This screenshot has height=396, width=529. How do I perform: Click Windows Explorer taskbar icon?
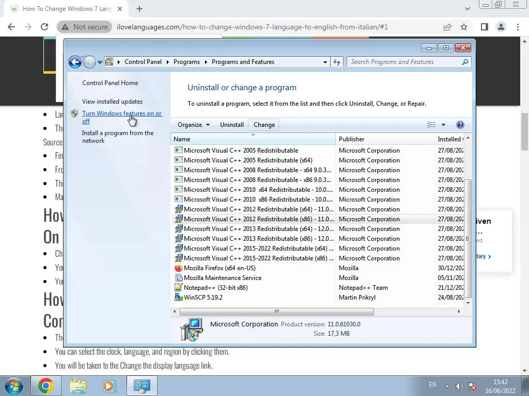[x=78, y=386]
